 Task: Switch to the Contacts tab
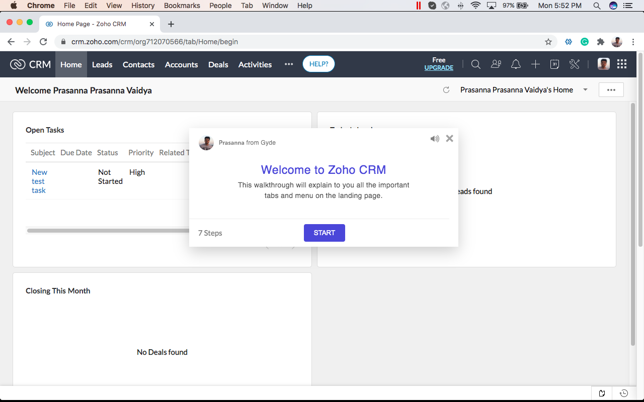click(138, 64)
